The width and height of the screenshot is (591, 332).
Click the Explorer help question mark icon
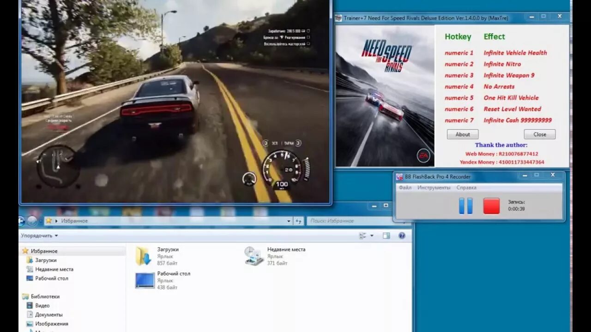(402, 236)
